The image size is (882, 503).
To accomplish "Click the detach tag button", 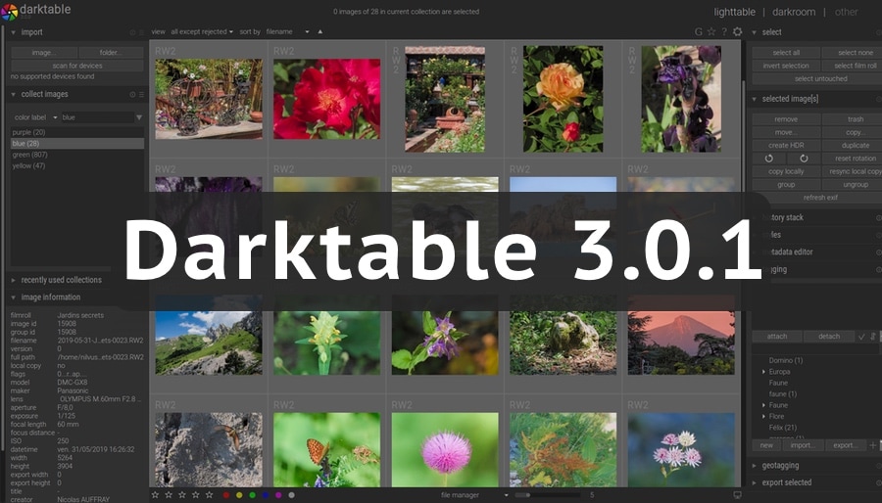I will click(828, 337).
